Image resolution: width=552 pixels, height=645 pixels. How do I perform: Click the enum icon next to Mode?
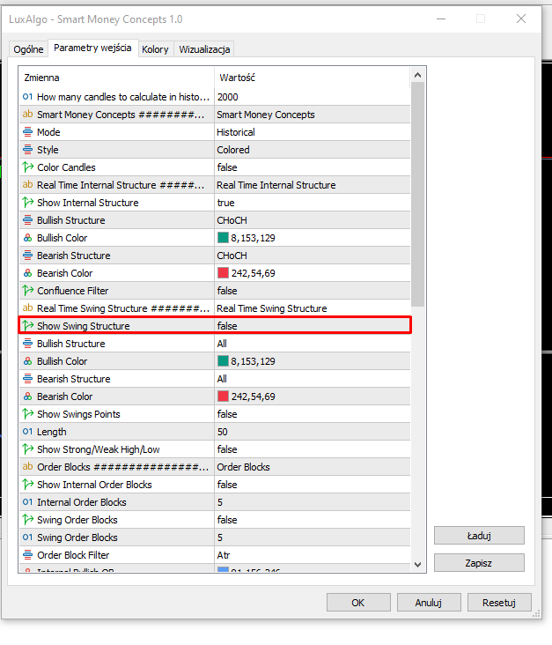[27, 132]
